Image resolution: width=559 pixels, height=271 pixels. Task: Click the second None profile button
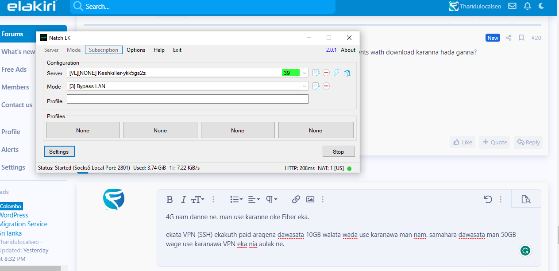[160, 130]
